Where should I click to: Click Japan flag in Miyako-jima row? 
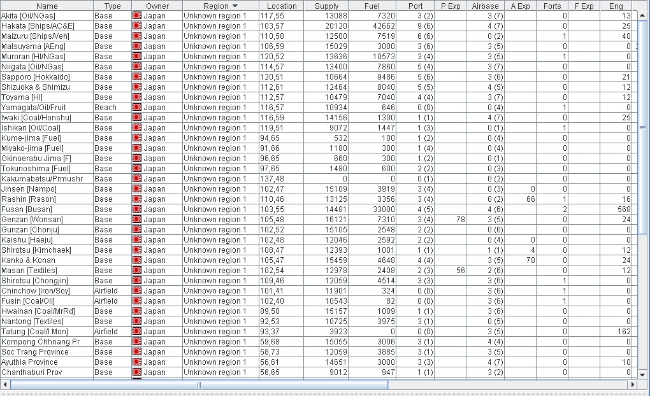[137, 148]
